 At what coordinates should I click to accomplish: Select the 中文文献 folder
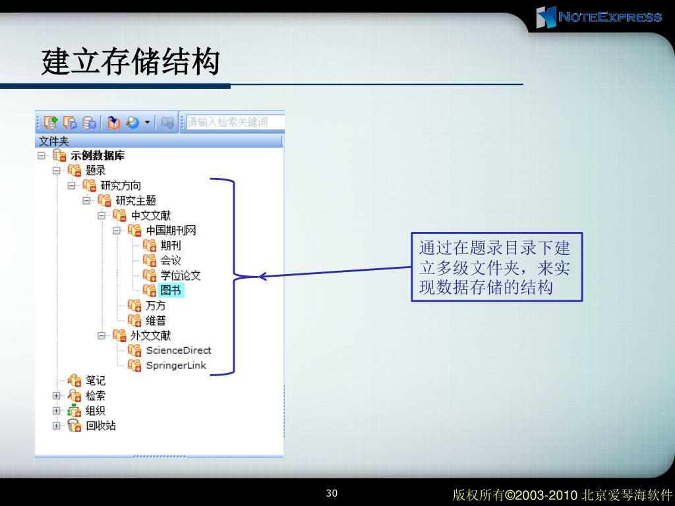click(151, 215)
